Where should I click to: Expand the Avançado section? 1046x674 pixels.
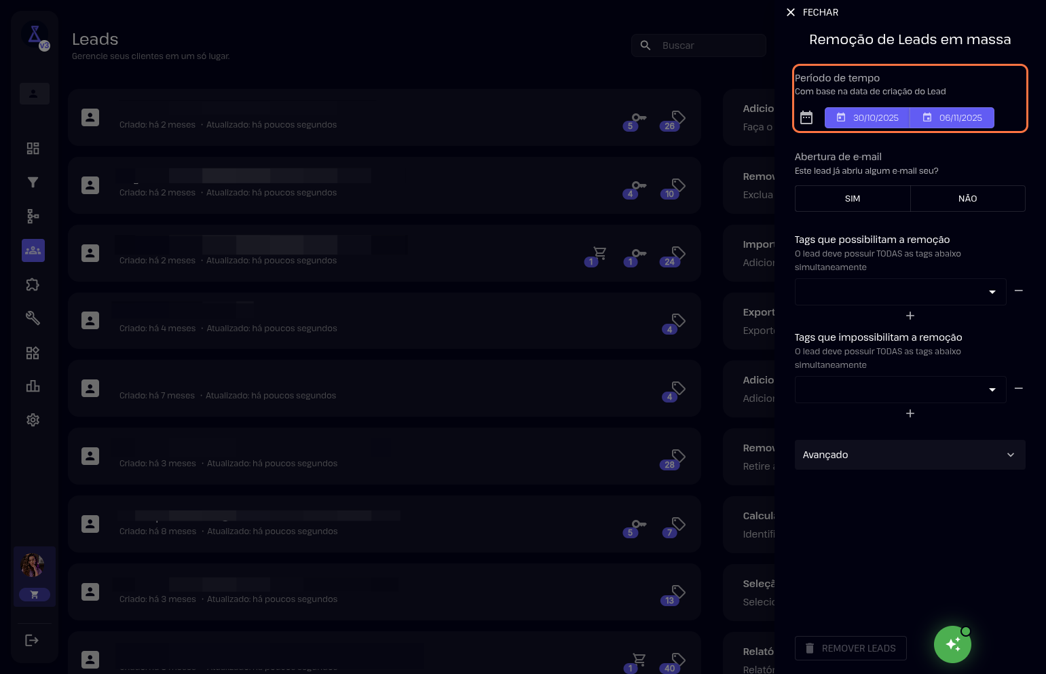(910, 455)
